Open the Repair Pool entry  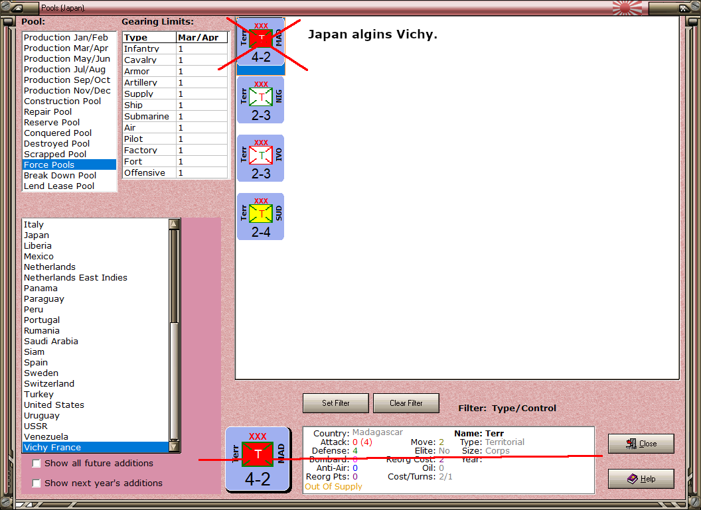coord(69,112)
